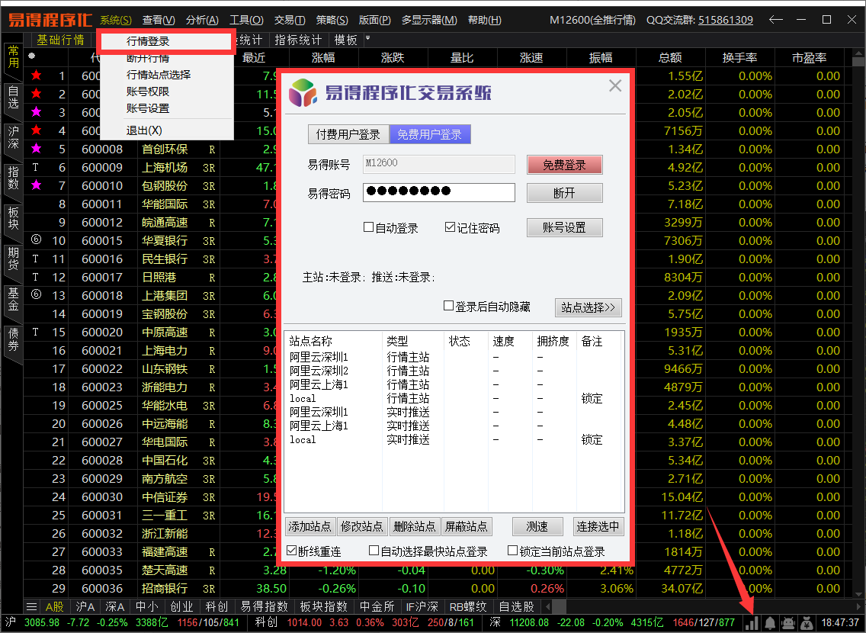866x633 pixels.
Task: Click the 断开 button
Action: click(x=564, y=193)
